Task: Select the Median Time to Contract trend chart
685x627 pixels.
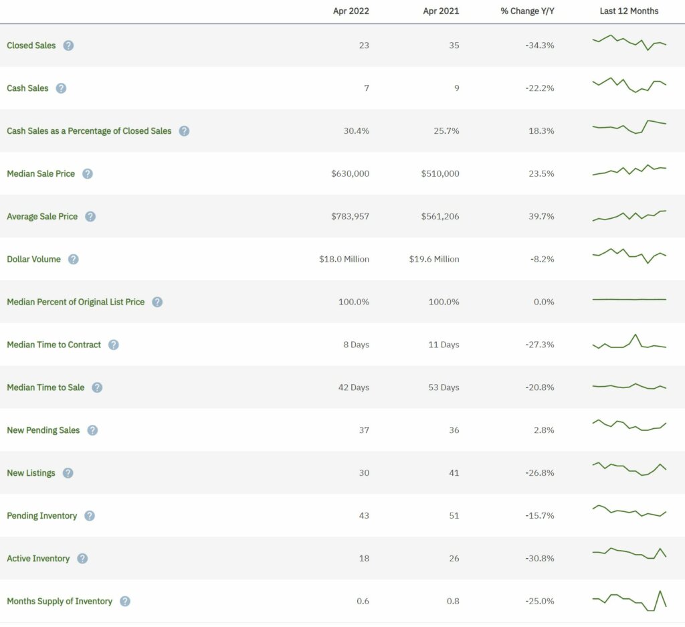Action: pyautogui.click(x=629, y=343)
